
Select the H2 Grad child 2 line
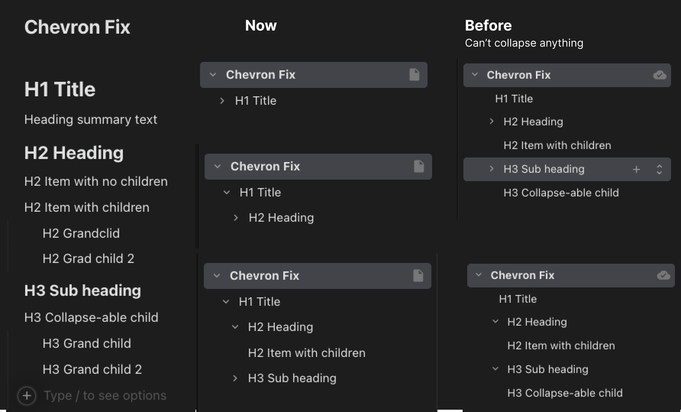tap(88, 259)
